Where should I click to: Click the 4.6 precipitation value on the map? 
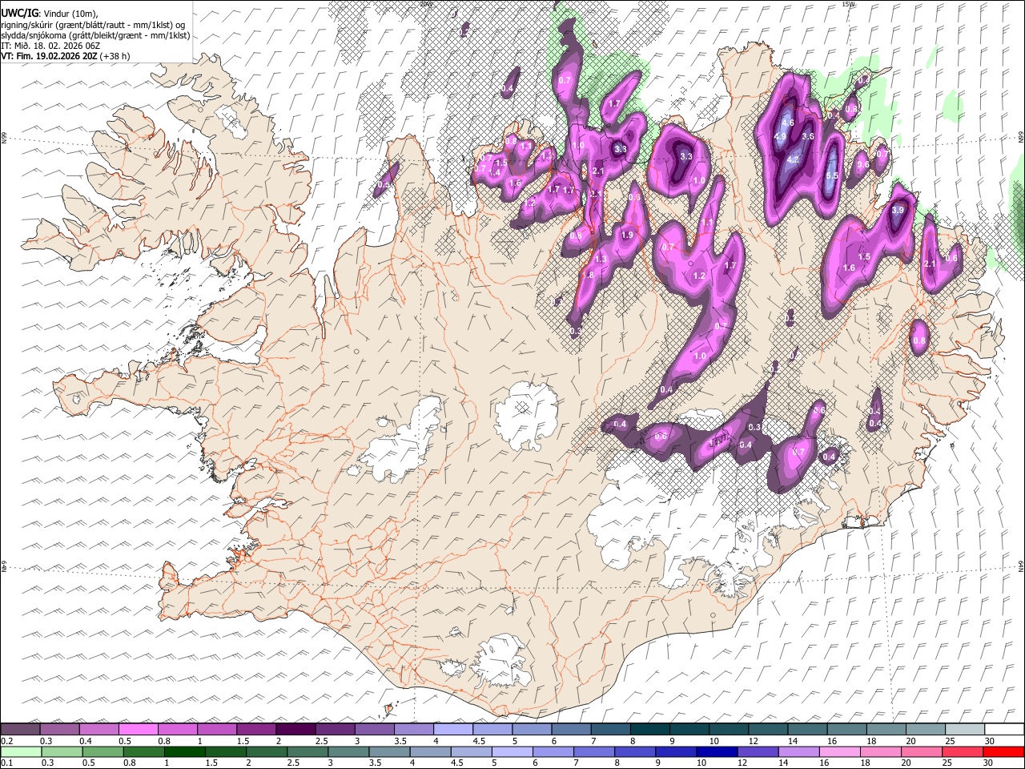pos(788,123)
